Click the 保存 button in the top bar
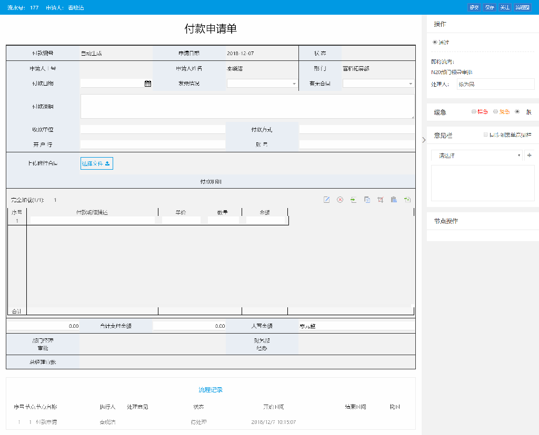This screenshot has width=539, height=435. 490,7
